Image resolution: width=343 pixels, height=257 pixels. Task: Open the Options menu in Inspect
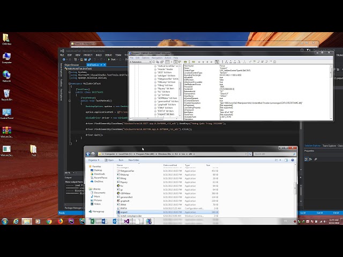[x=146, y=58]
